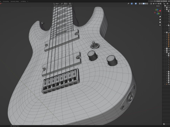170x127 pixels.
Task: Toggle snapping with the magnet icon
Action: coord(65,4)
